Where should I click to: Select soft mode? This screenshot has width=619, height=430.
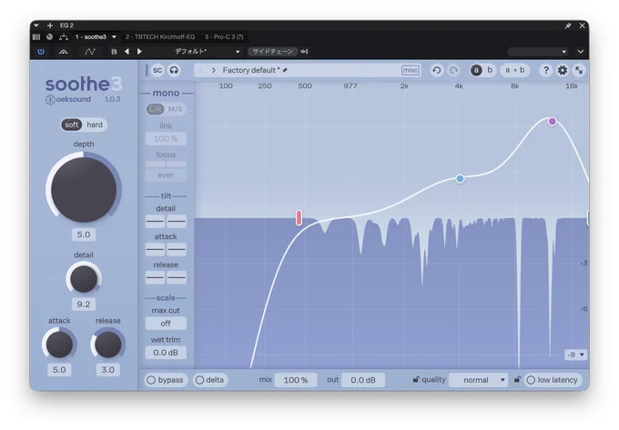[71, 125]
